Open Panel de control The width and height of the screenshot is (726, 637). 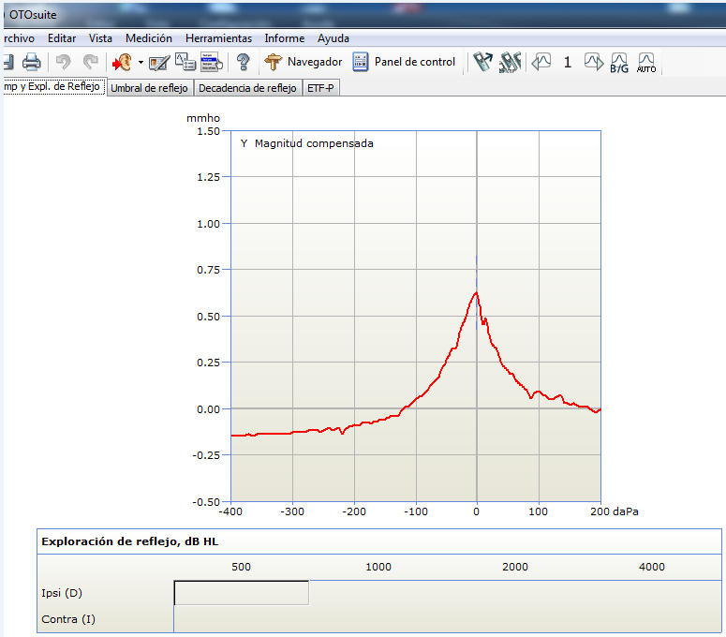coord(404,62)
